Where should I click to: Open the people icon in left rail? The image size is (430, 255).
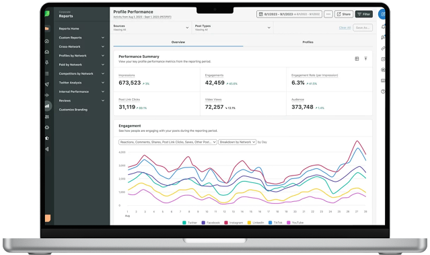(x=47, y=117)
